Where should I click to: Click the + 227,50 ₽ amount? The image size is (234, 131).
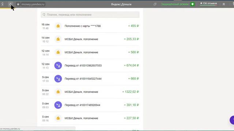(x=131, y=118)
